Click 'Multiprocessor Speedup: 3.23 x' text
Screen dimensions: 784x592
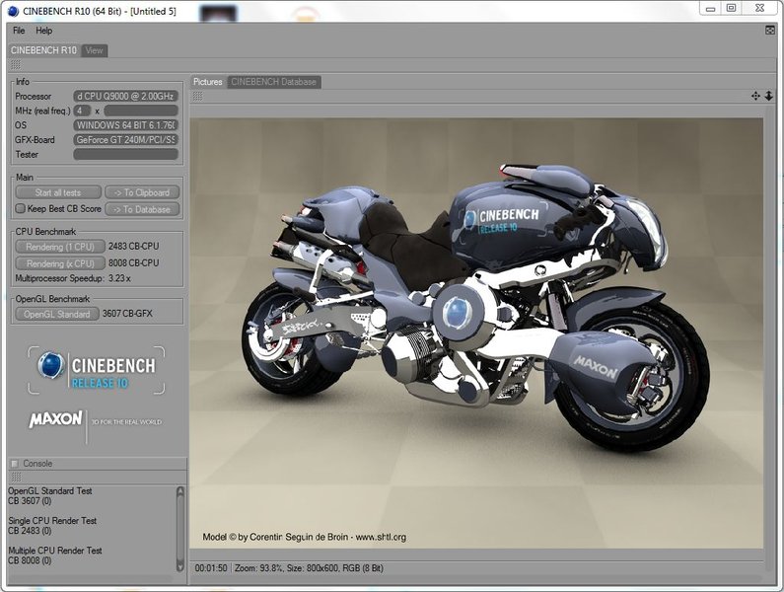73,278
